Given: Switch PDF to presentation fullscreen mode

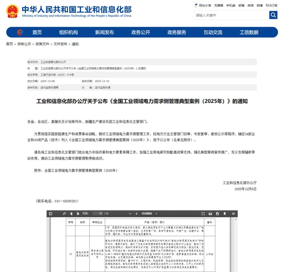Looking at the screenshot, I should [x=203, y=214].
